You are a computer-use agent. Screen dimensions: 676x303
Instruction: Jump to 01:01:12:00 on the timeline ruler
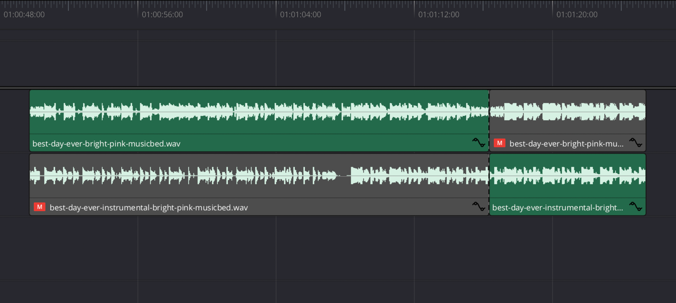point(439,15)
